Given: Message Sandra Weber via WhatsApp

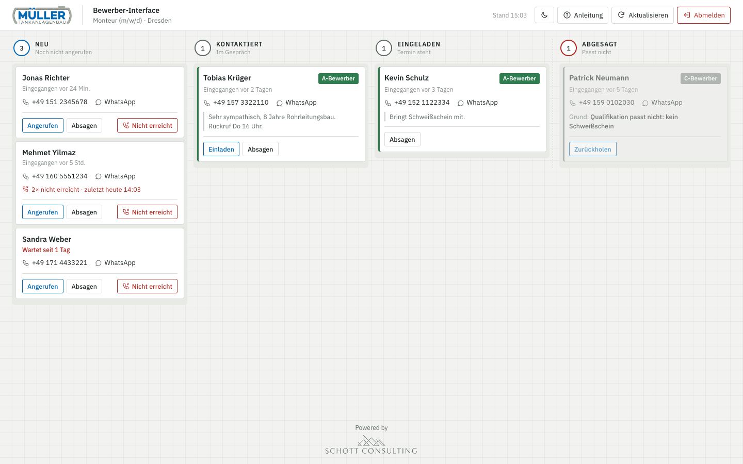Looking at the screenshot, I should [x=116, y=263].
